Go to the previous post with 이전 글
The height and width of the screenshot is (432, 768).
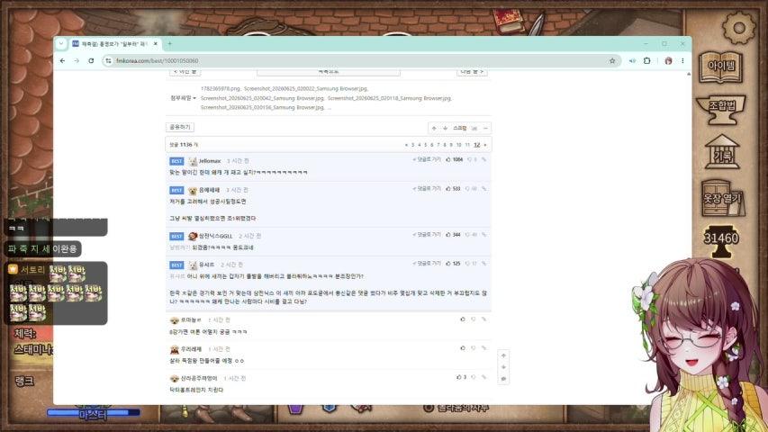tap(185, 72)
